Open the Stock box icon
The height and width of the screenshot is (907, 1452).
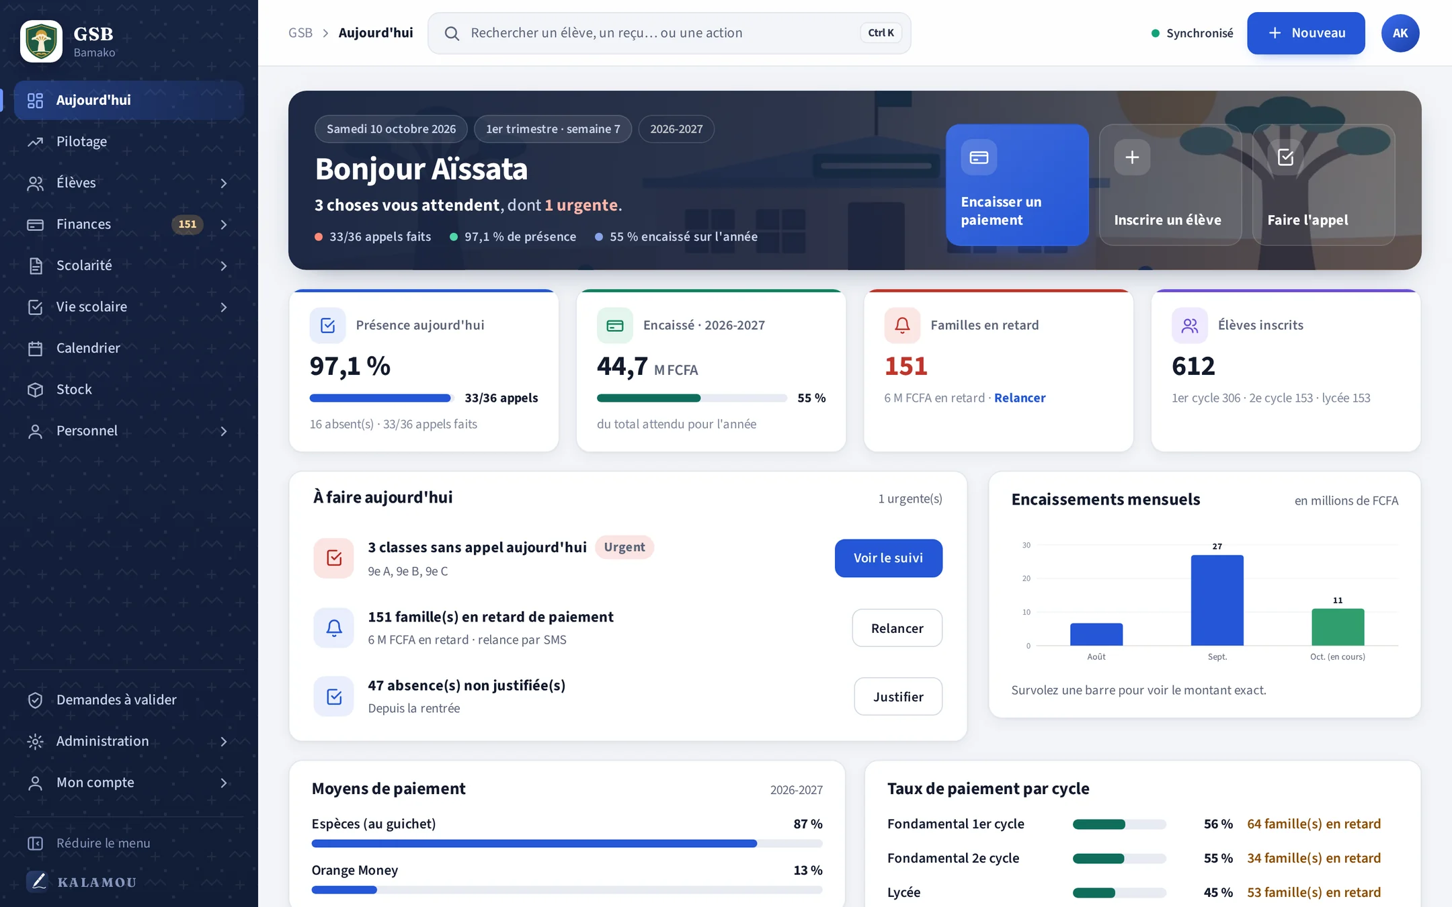35,390
